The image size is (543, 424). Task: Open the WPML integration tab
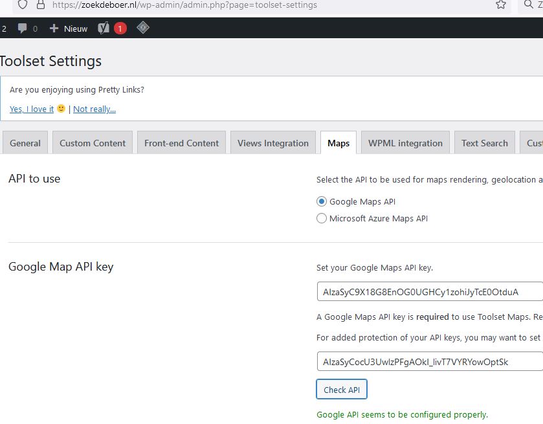coord(405,143)
